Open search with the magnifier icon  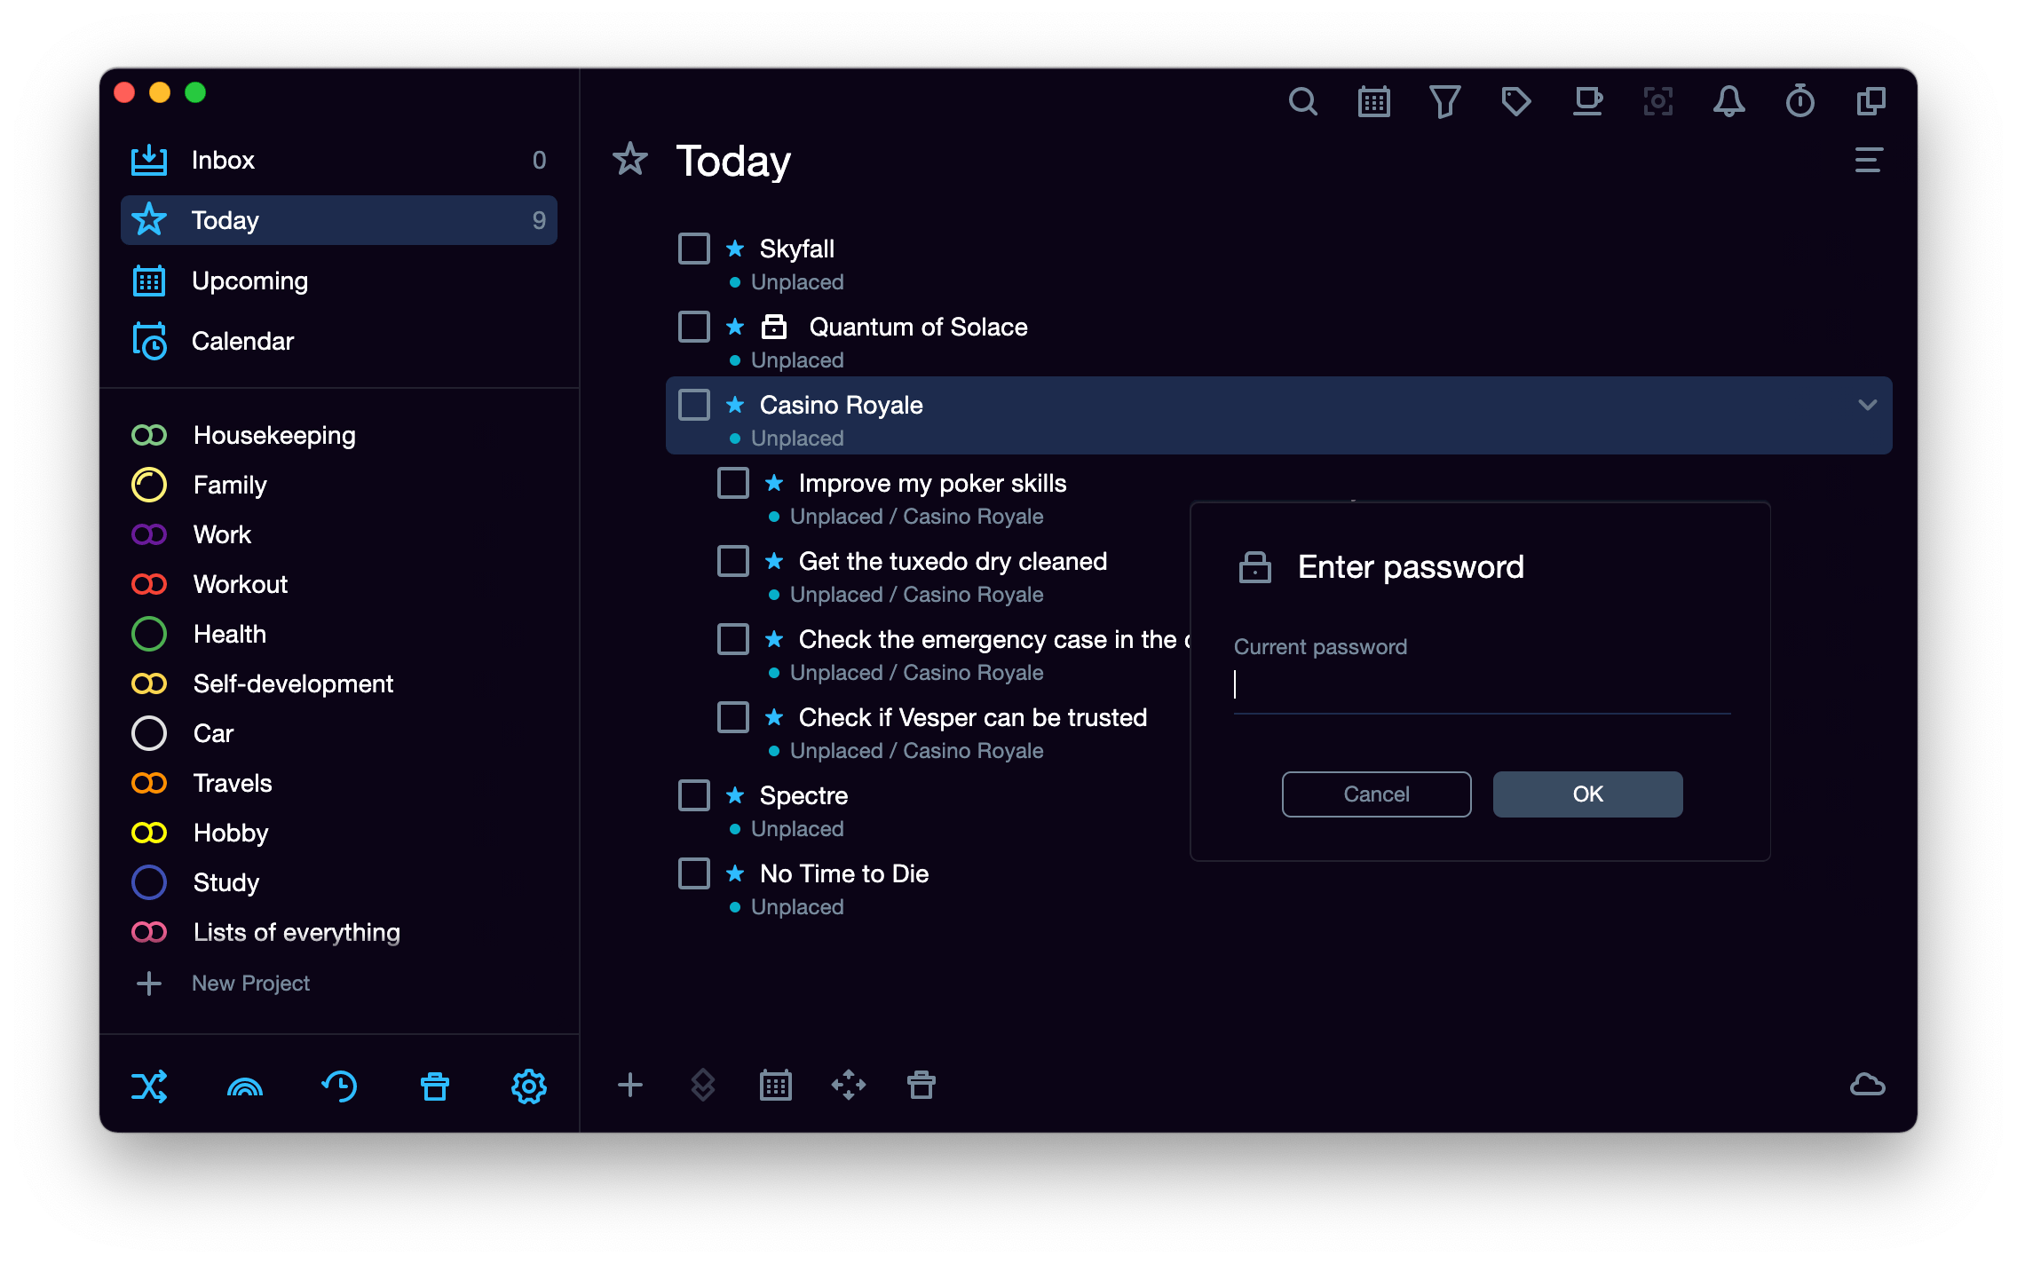click(x=1302, y=102)
